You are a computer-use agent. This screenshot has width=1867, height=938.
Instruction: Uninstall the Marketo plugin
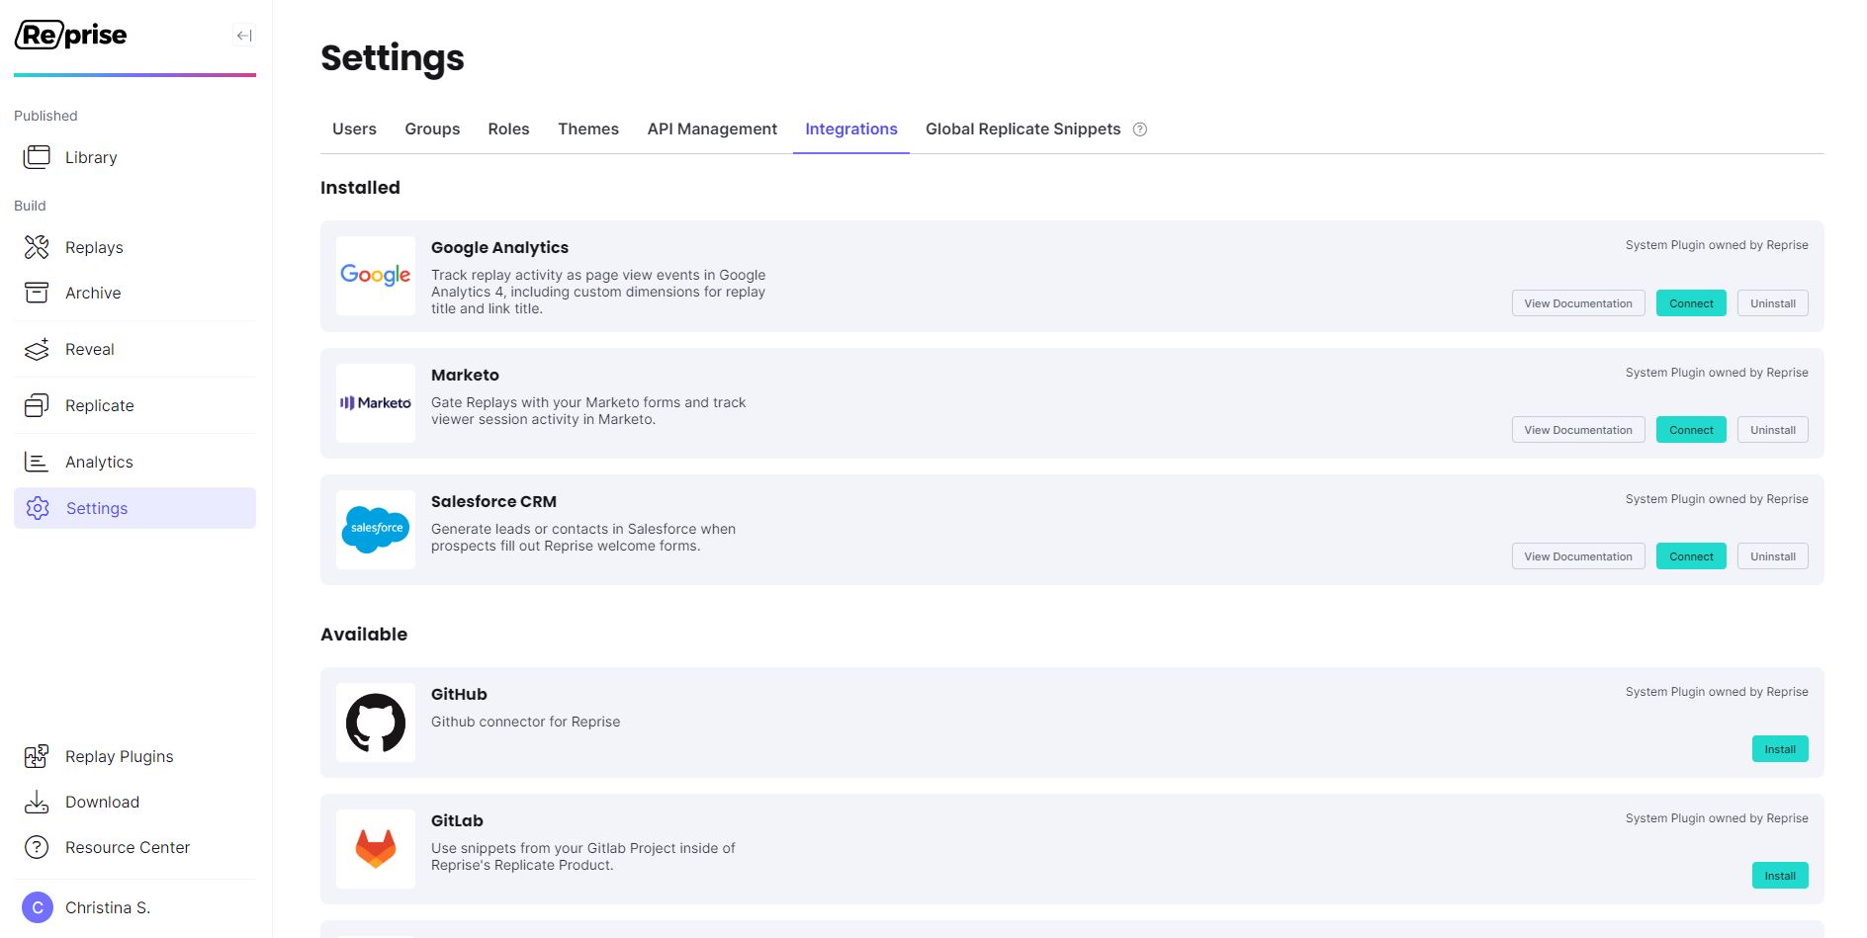tap(1773, 430)
